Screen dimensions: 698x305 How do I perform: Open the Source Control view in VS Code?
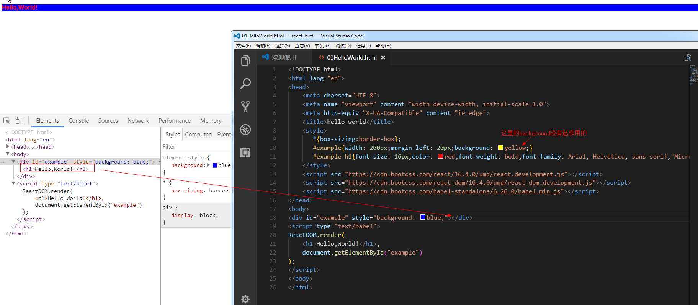pos(245,106)
